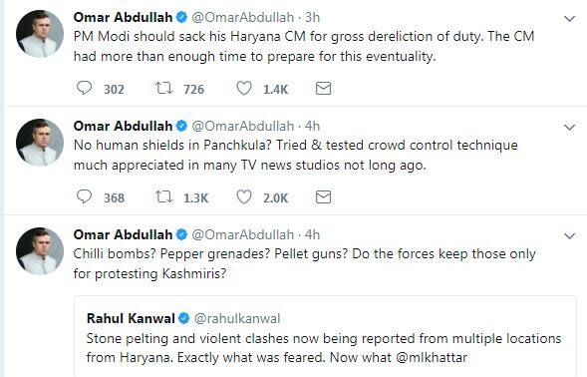Viewport: 587px width, 377px height.
Task: Open the options chevron on the 3h tweet
Action: tap(569, 18)
